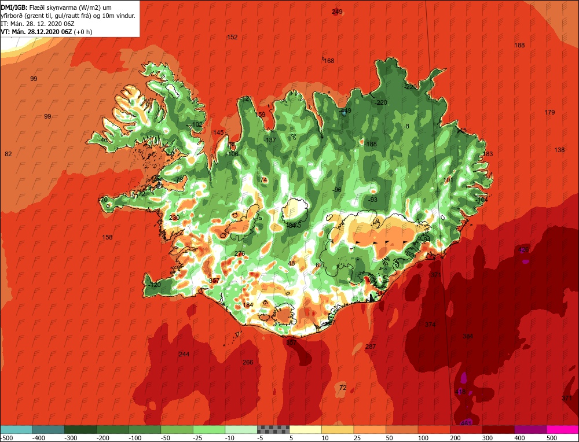Click the light green swatch between -25 and -10
The width and height of the screenshot is (579, 442).
(209, 429)
